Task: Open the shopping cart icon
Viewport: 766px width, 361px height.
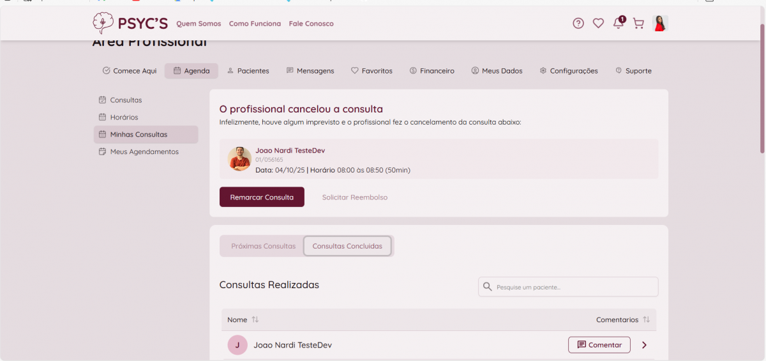Action: (x=638, y=24)
